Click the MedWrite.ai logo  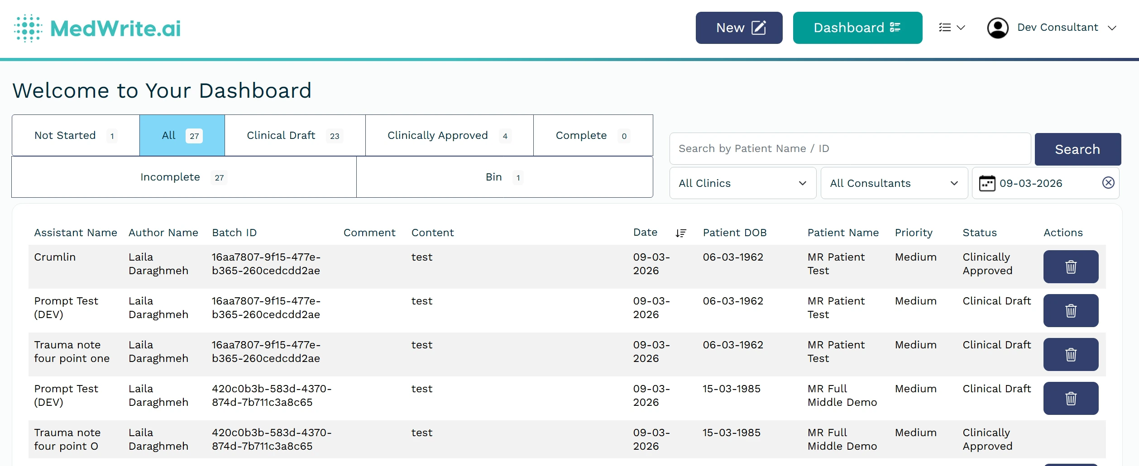[97, 28]
